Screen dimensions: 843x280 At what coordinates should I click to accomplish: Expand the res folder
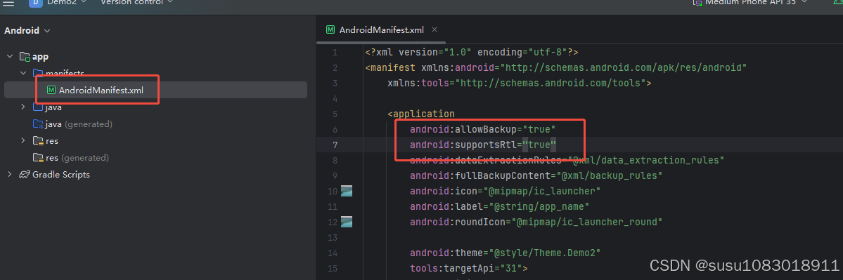pyautogui.click(x=23, y=140)
